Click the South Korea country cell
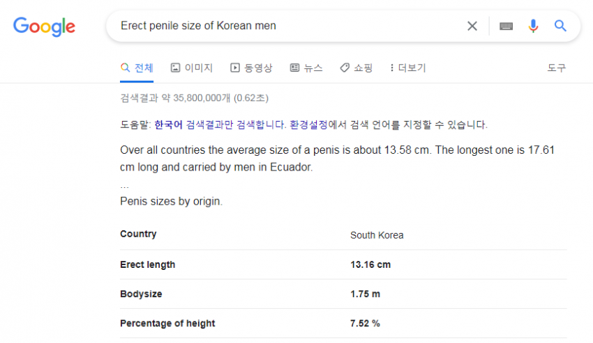Viewport: 593px width, 343px height. 377,235
